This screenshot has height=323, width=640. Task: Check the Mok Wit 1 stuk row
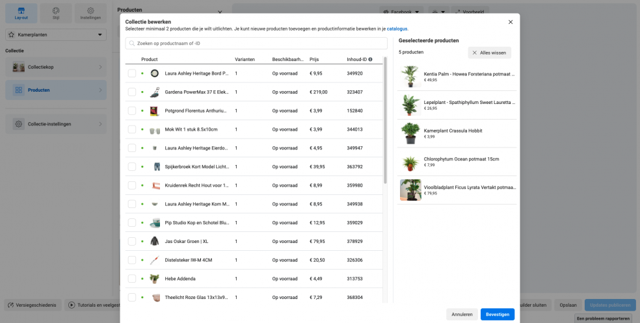pyautogui.click(x=132, y=129)
